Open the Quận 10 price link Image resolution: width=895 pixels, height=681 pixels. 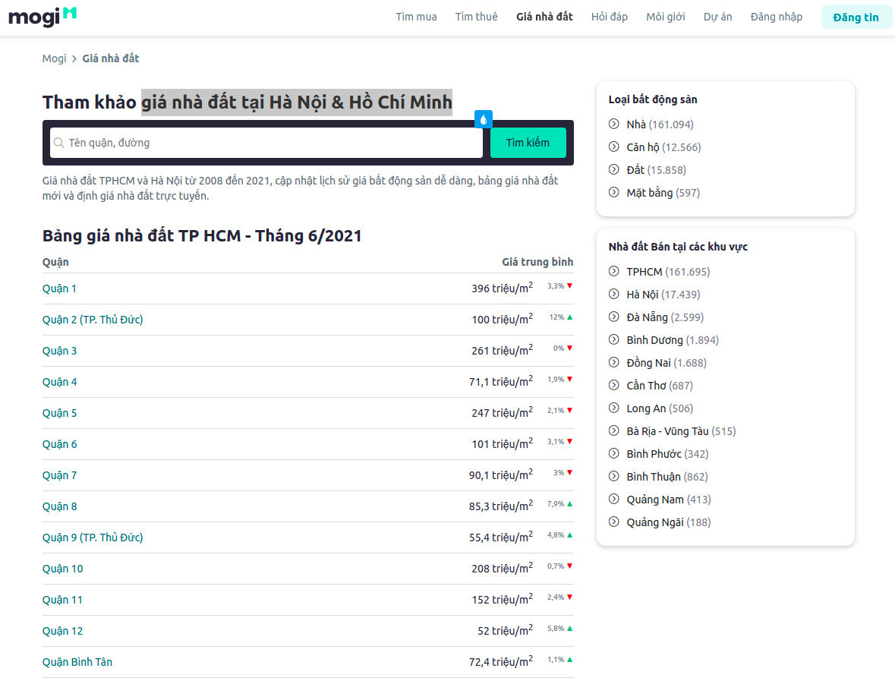pos(63,569)
